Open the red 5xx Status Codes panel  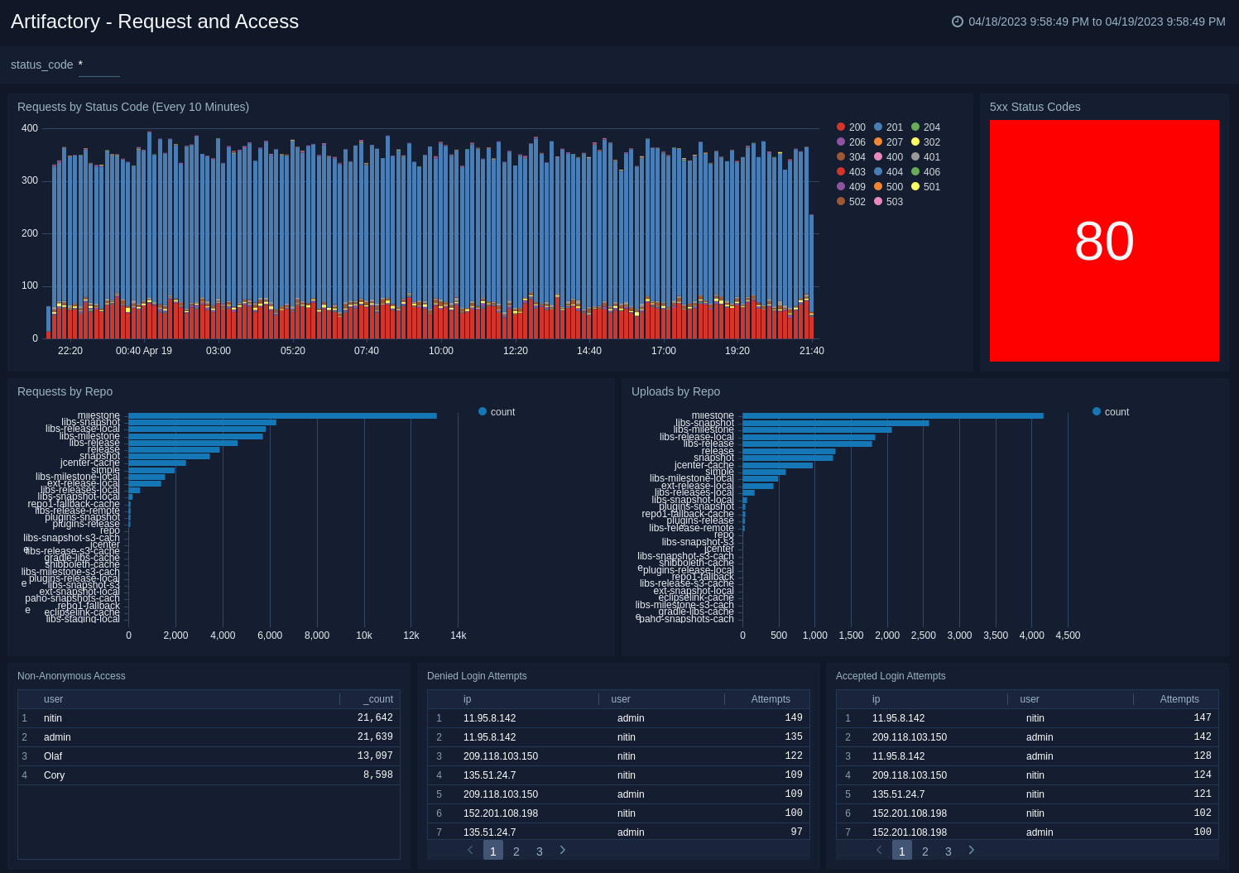[x=1104, y=241]
